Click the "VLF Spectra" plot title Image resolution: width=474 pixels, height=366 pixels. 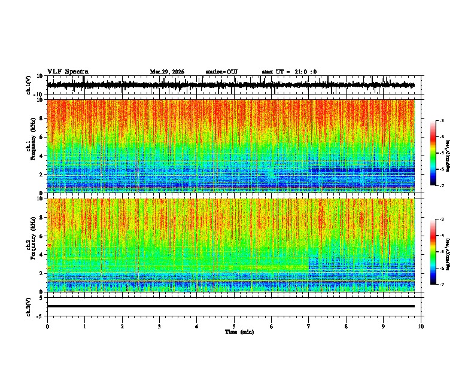68,72
